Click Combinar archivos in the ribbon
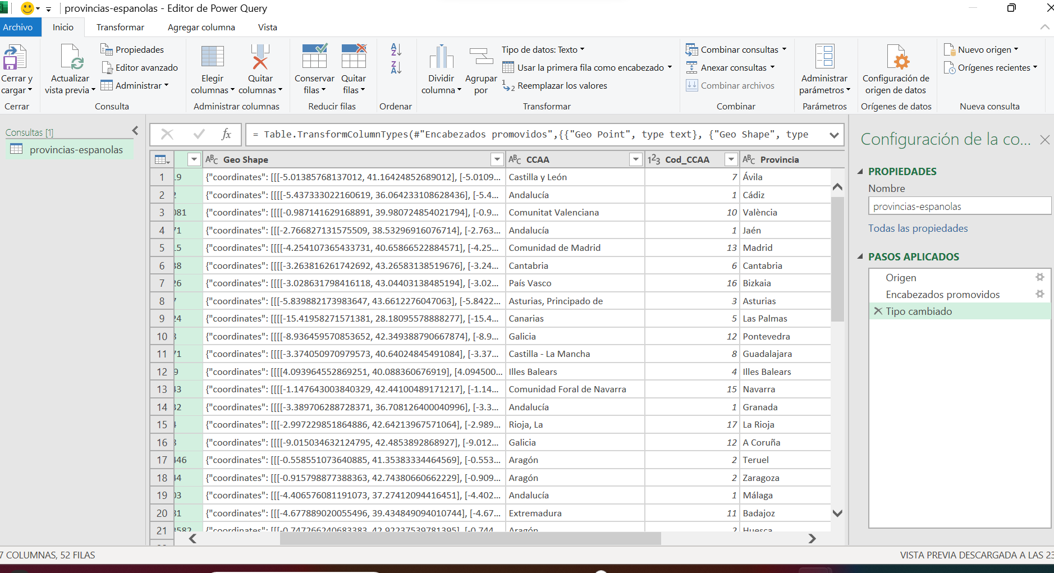1054x573 pixels. pyautogui.click(x=730, y=85)
